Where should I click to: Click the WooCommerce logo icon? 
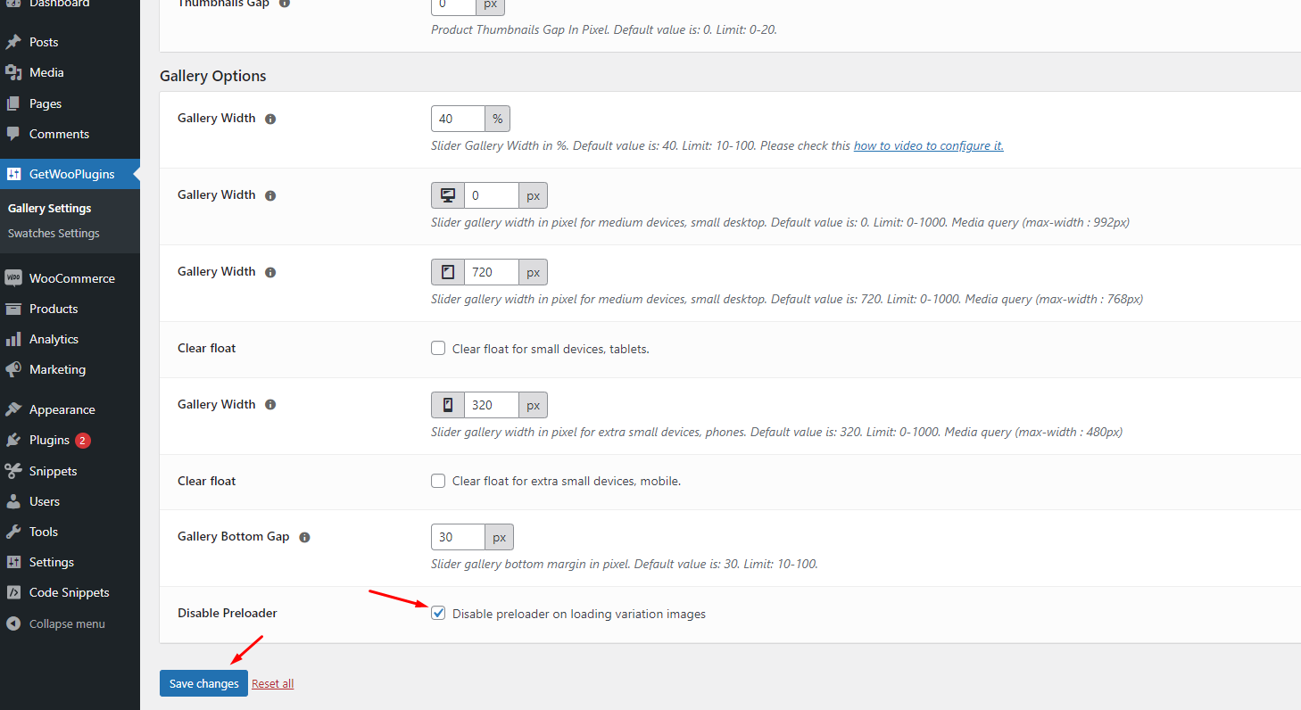click(13, 278)
